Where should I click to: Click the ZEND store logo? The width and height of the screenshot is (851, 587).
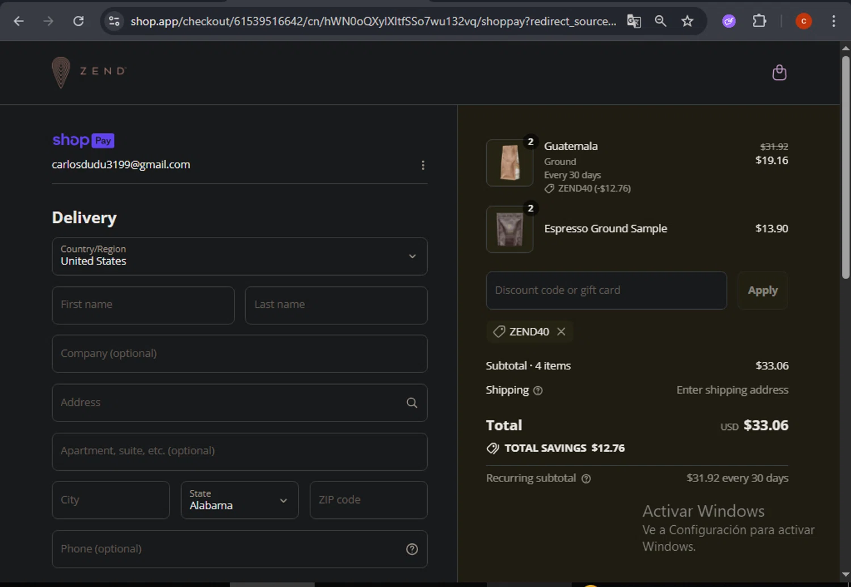[89, 72]
